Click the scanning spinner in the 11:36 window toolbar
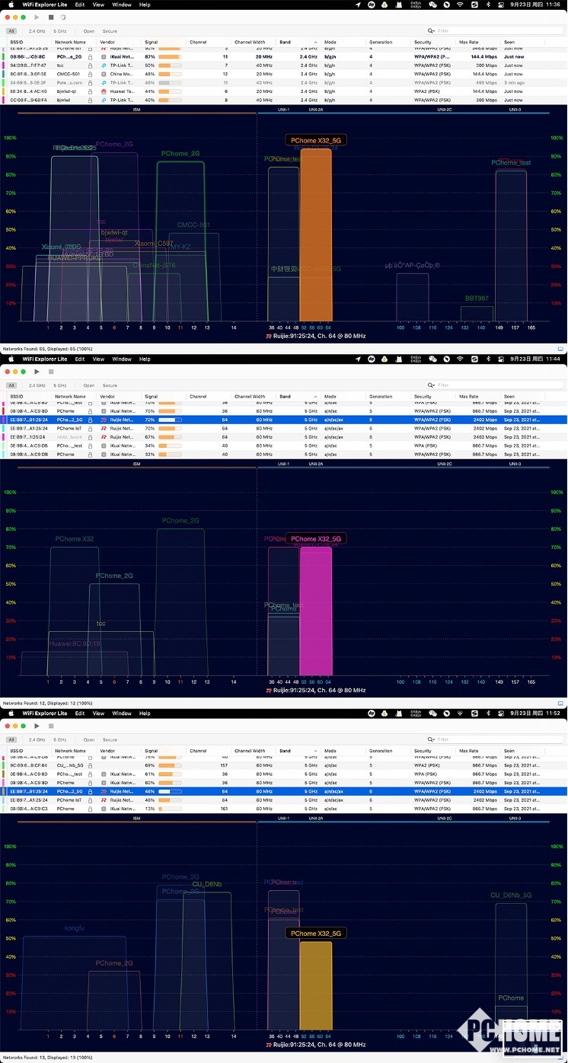The width and height of the screenshot is (568, 1063). click(x=63, y=17)
